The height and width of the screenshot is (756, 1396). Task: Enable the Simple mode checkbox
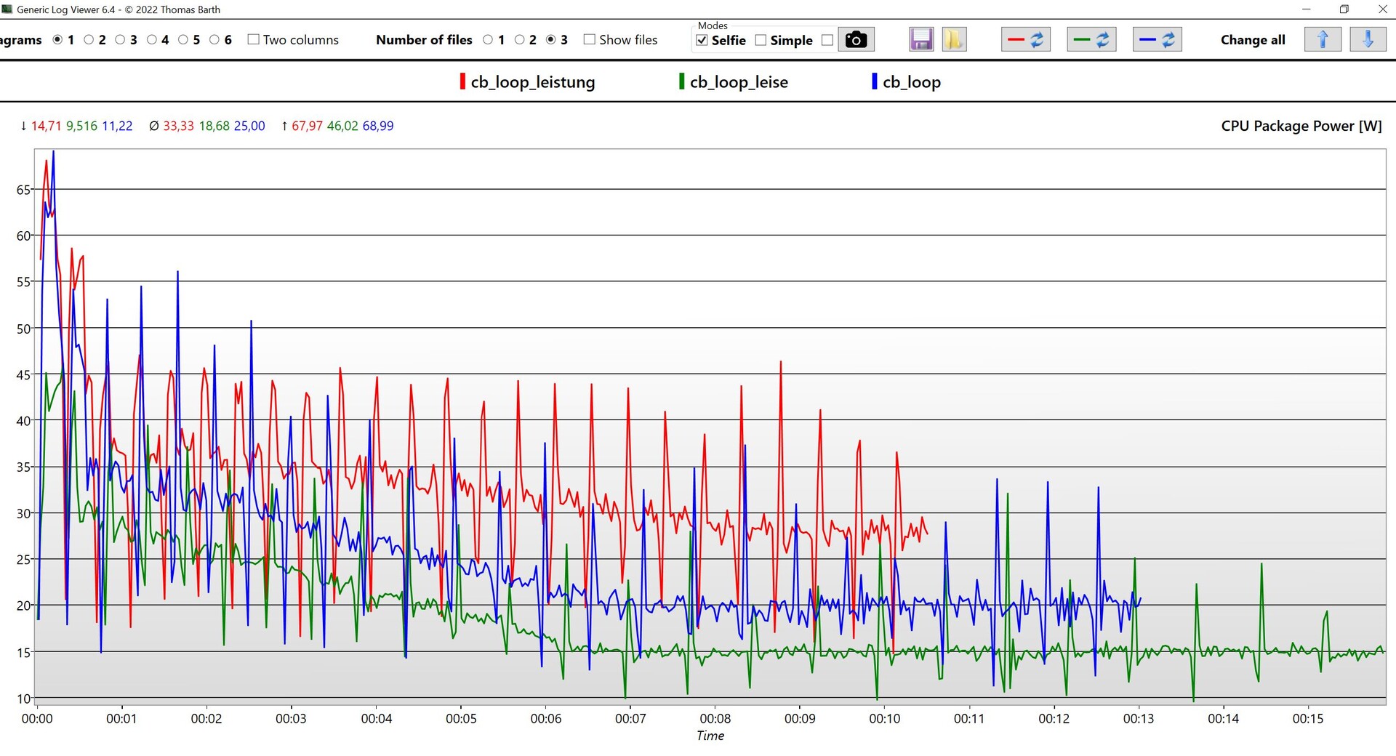pyautogui.click(x=761, y=41)
